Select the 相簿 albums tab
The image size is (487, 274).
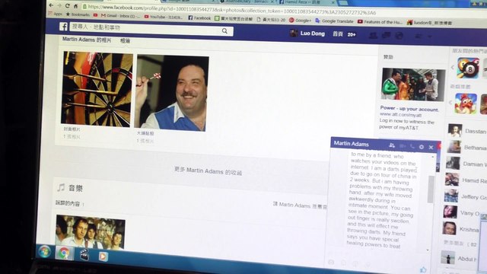coord(125,40)
